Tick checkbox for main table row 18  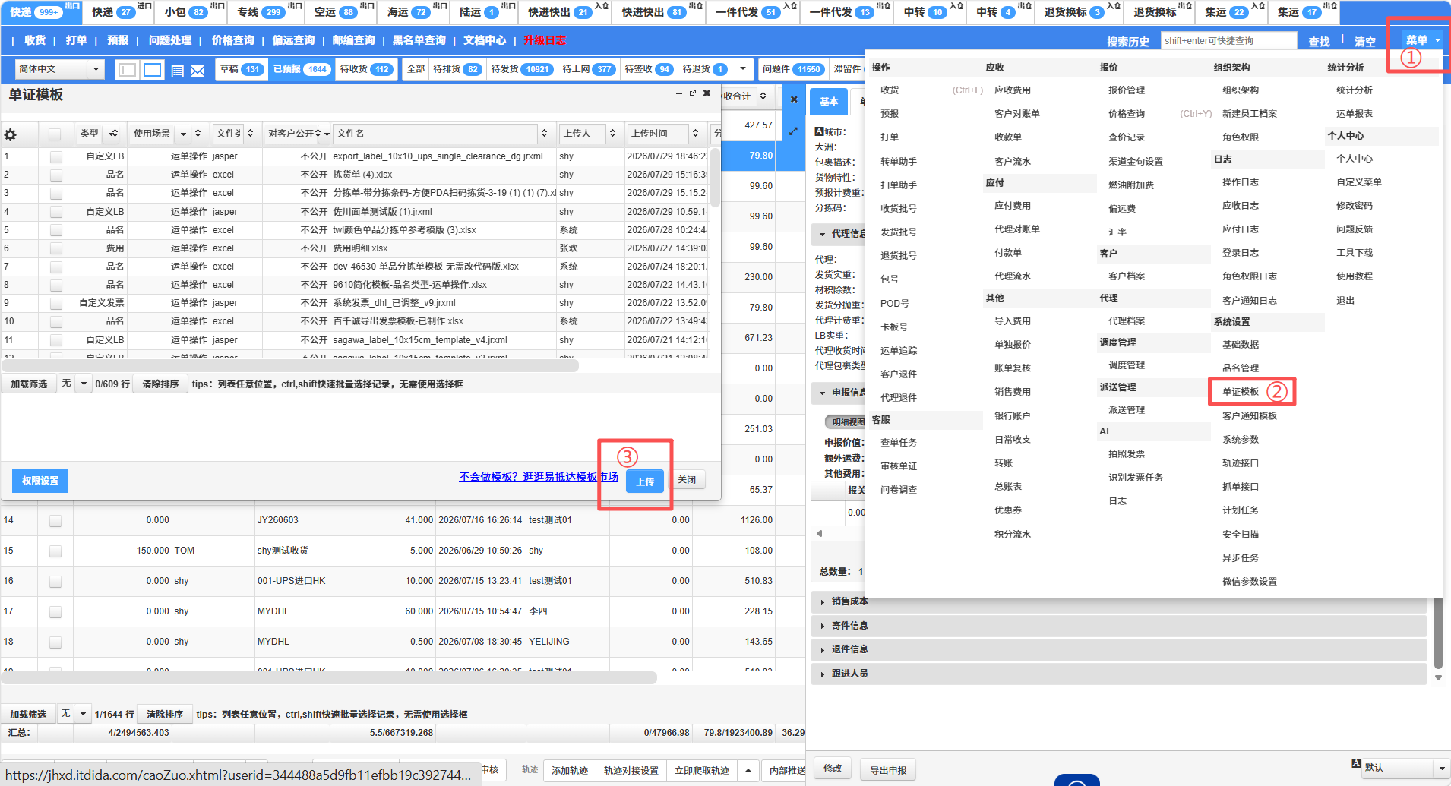[55, 642]
